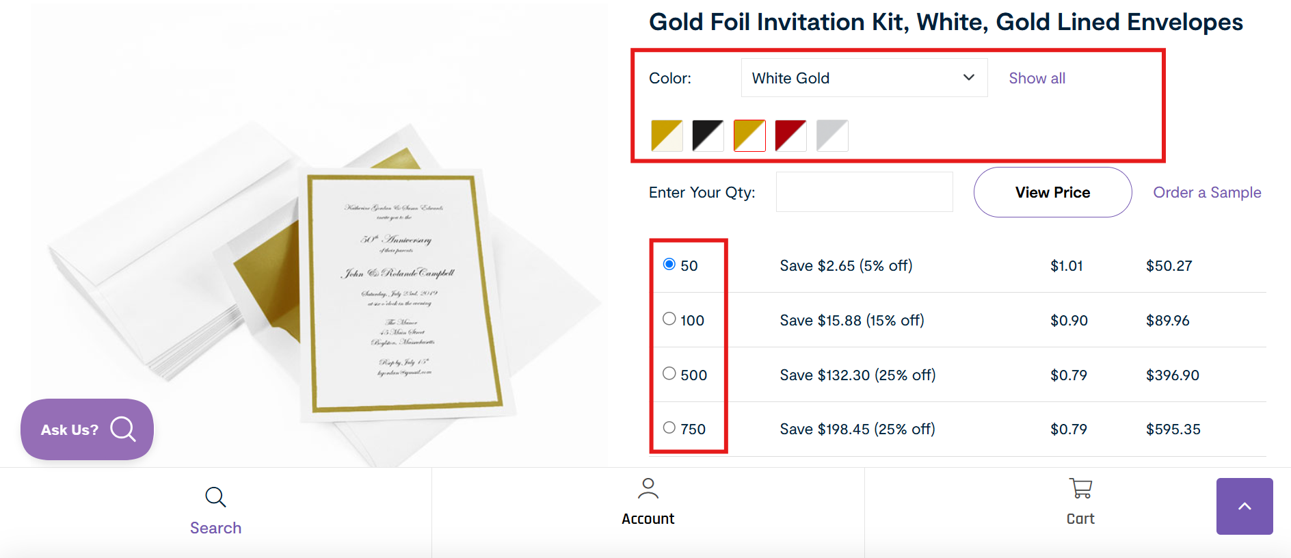Click the Enter Your Qty input field

pos(864,192)
